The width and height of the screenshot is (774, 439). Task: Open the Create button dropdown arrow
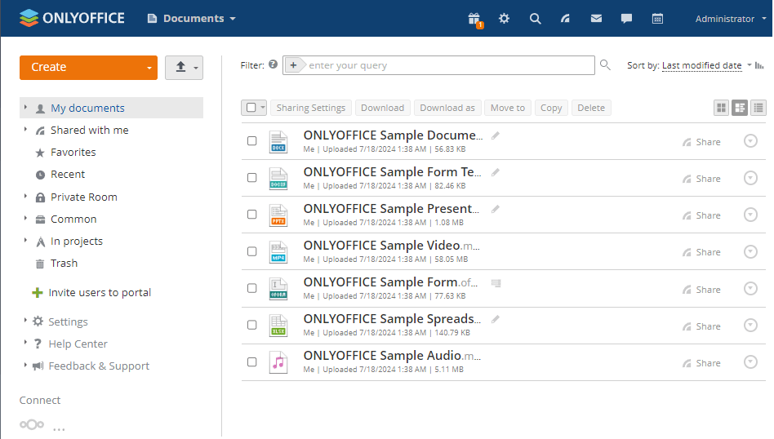point(149,68)
